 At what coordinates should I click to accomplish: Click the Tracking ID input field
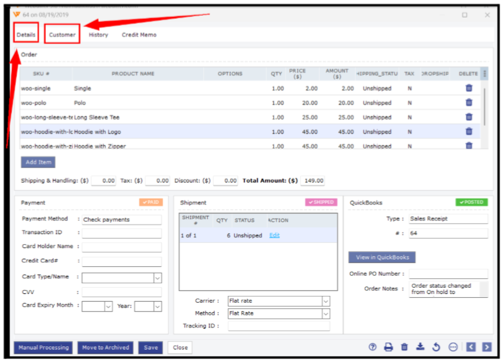coord(278,326)
